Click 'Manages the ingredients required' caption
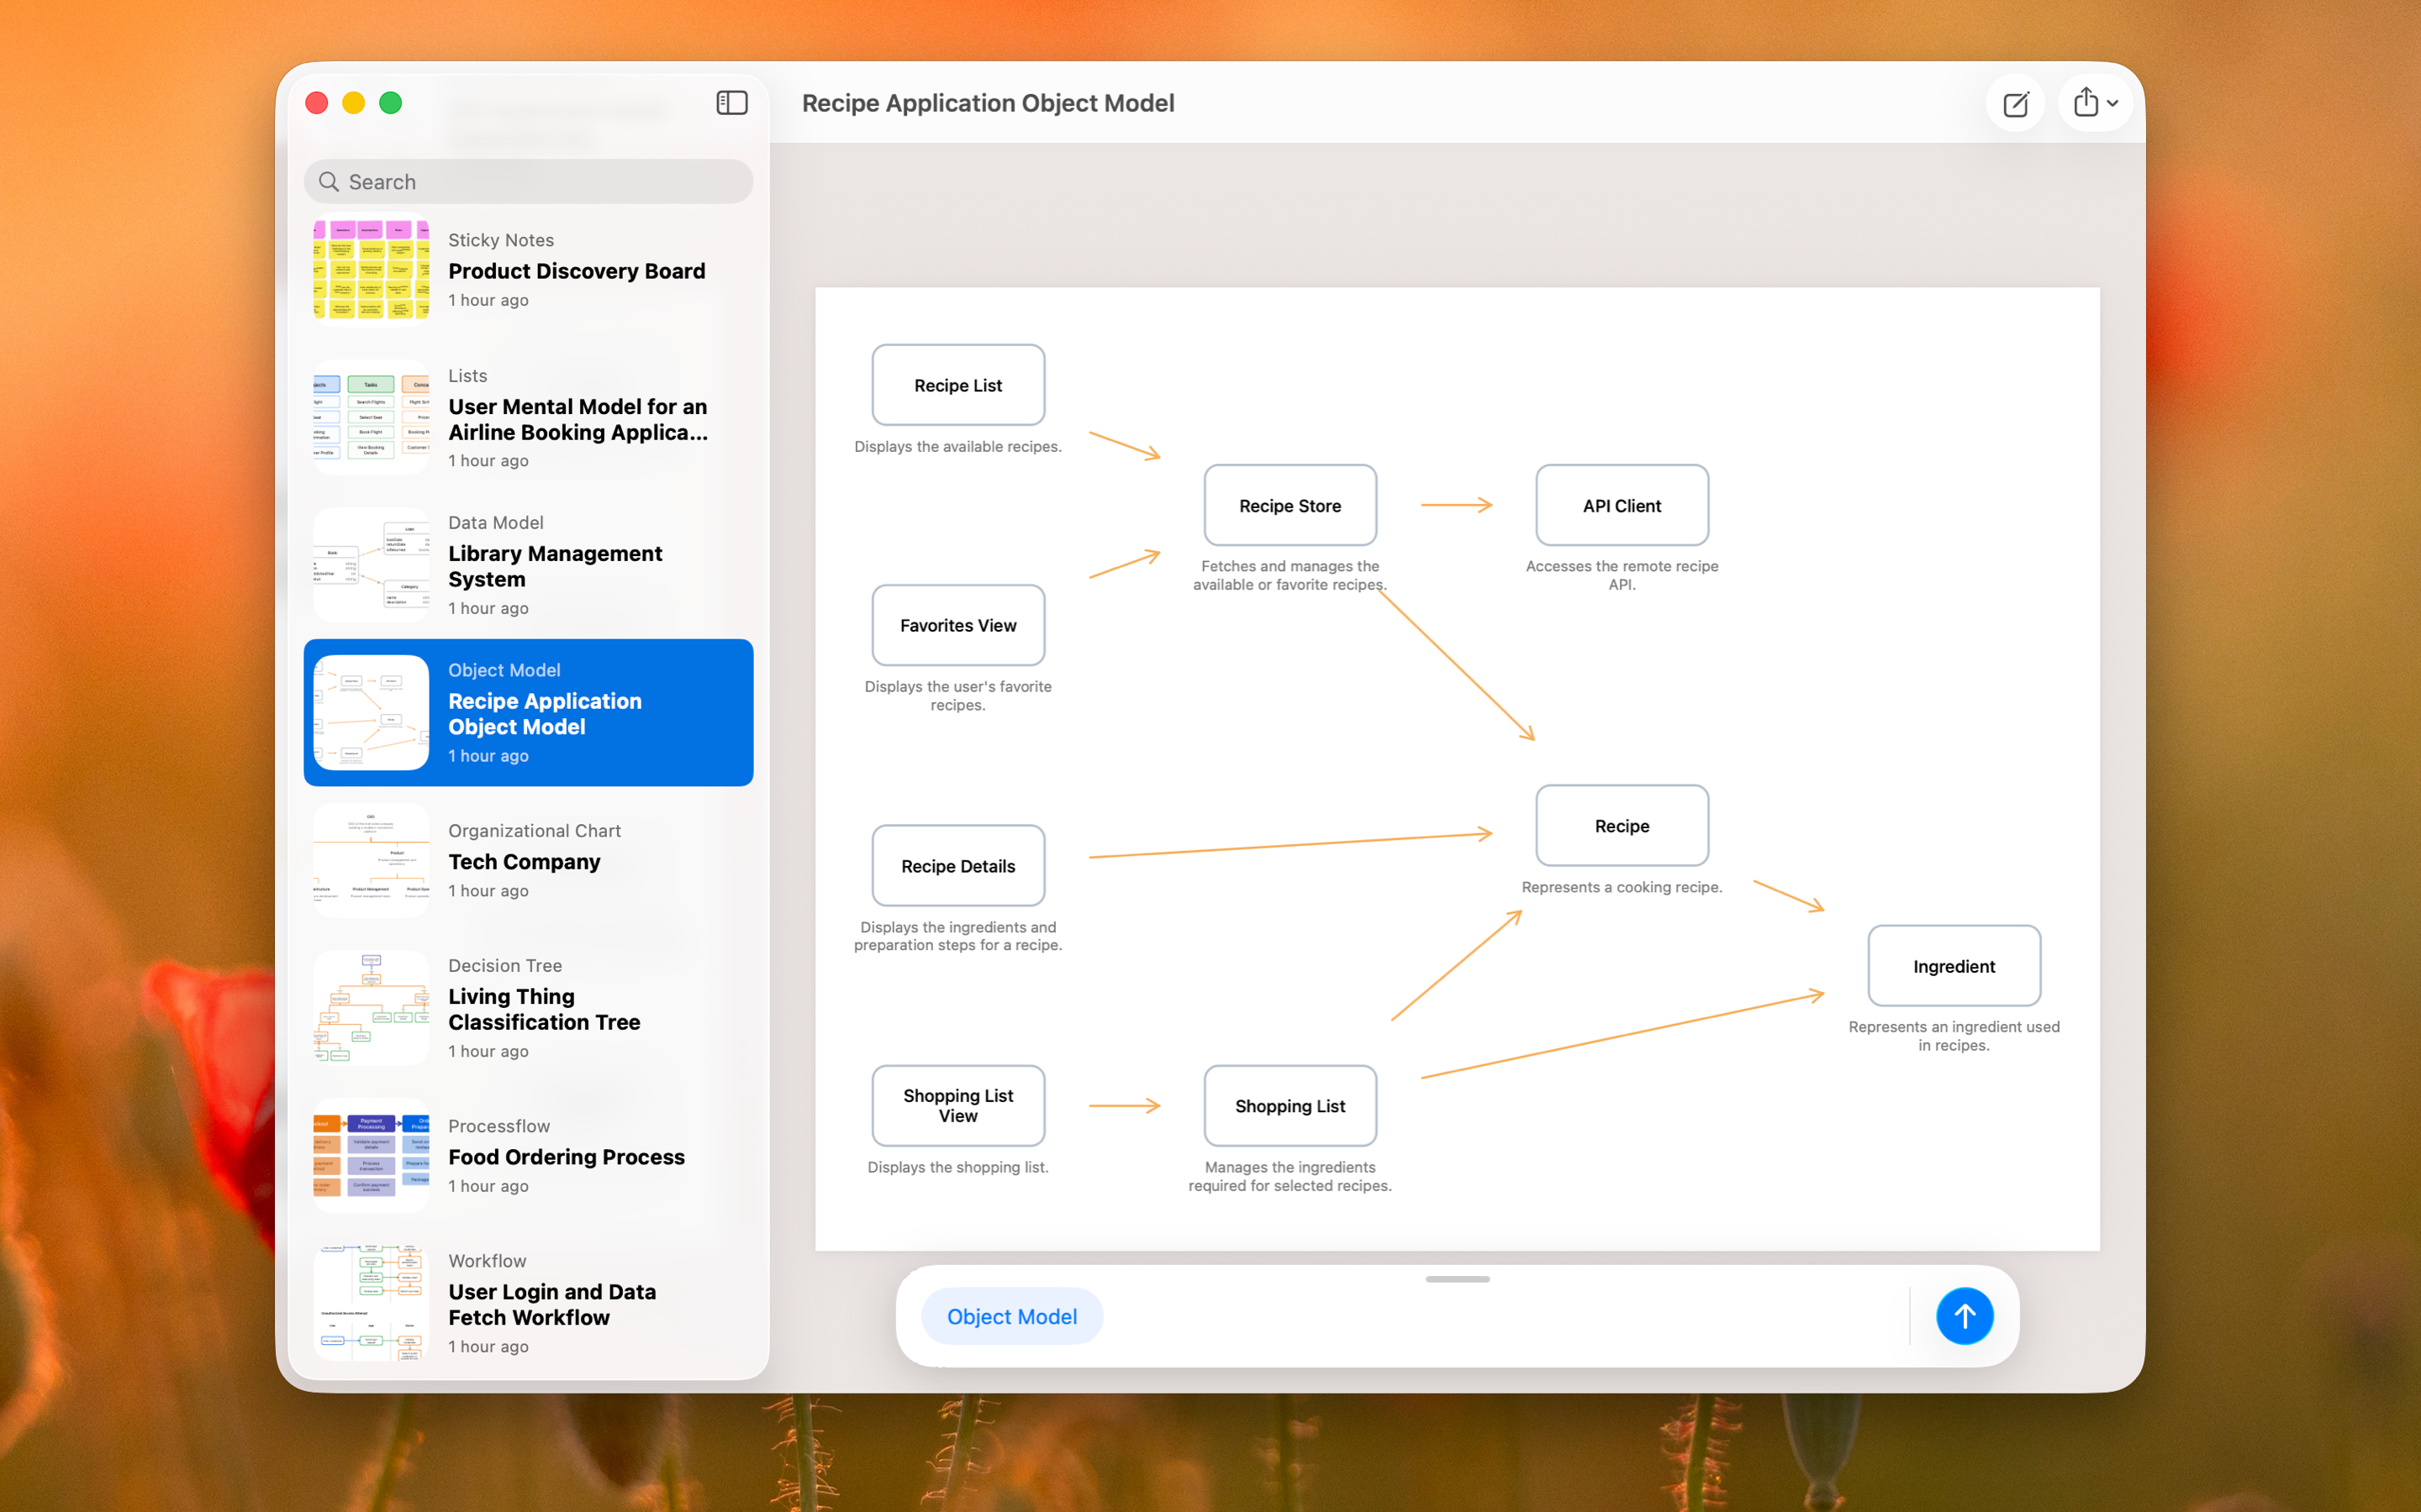 [1290, 1176]
